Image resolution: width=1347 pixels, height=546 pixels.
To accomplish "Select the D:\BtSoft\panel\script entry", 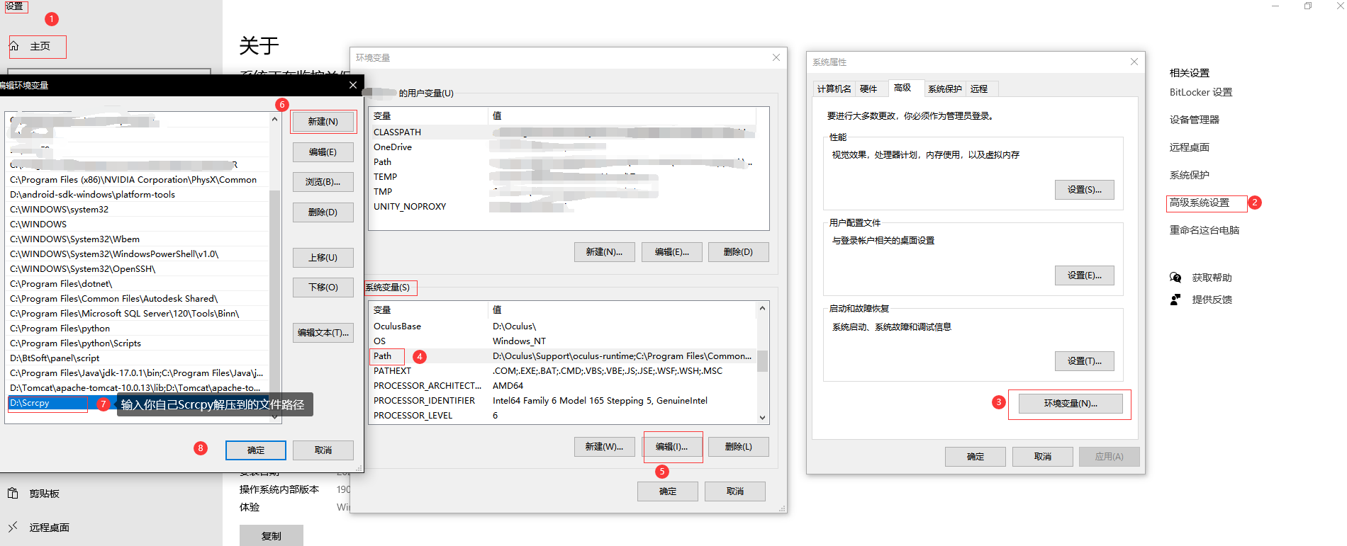I will point(138,358).
